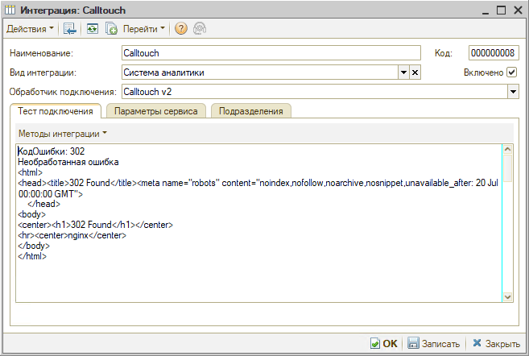
Task: Open help via the question mark icon
Action: (181, 29)
